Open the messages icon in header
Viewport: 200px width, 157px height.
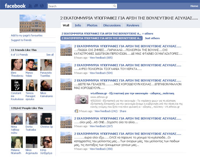pyautogui.click(x=36, y=6)
